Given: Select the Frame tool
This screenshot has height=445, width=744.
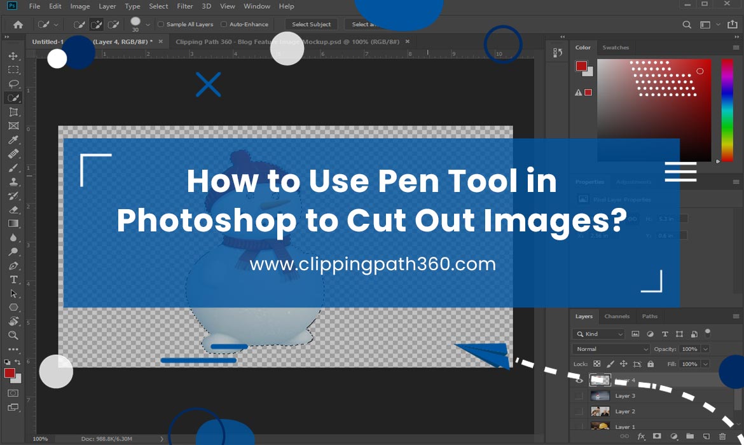Looking at the screenshot, I should coord(13,126).
